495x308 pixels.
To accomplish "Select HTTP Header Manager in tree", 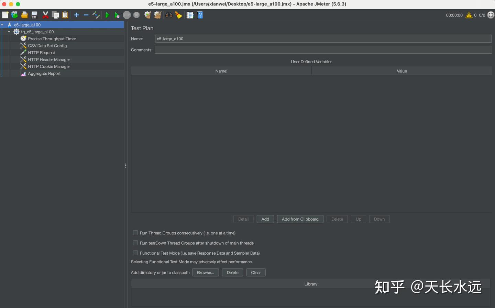I will (x=49, y=60).
